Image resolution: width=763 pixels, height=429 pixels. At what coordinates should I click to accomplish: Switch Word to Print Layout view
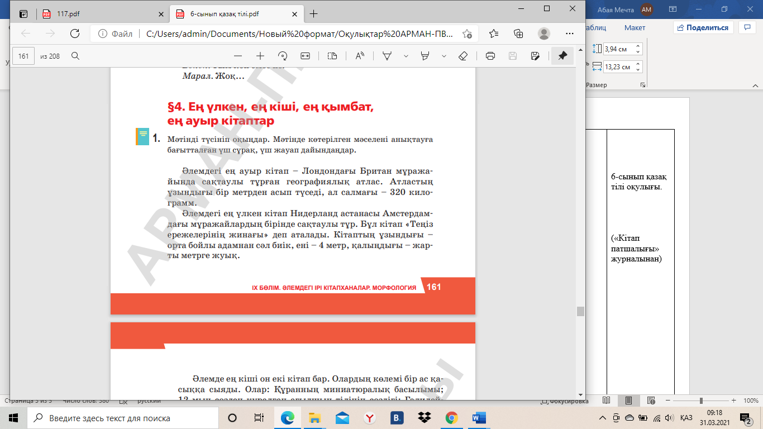(628, 401)
